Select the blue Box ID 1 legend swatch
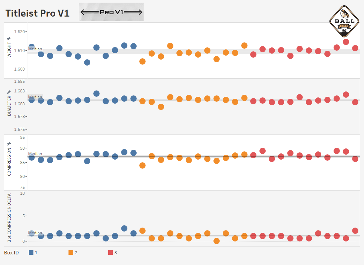Screen dimensions: 364x265 (31, 252)
